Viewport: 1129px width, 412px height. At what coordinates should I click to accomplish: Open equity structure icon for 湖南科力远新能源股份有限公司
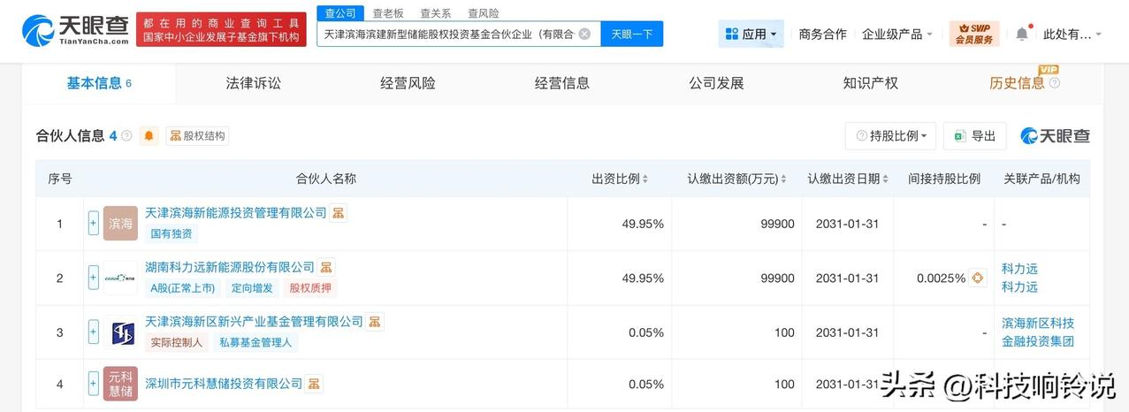coord(326,267)
